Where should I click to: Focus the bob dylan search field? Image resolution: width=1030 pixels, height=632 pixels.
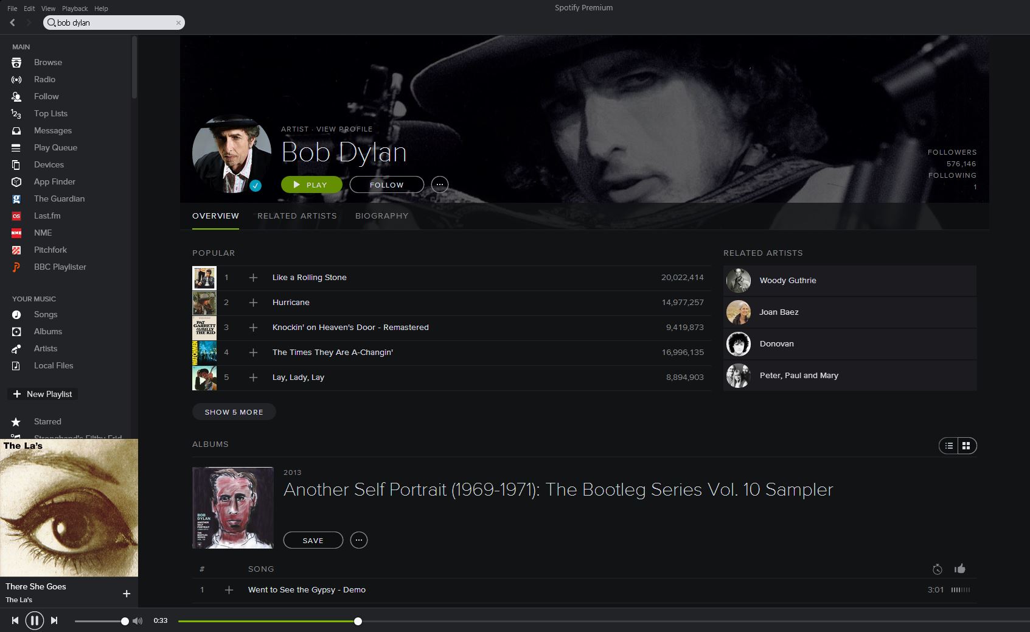114,23
